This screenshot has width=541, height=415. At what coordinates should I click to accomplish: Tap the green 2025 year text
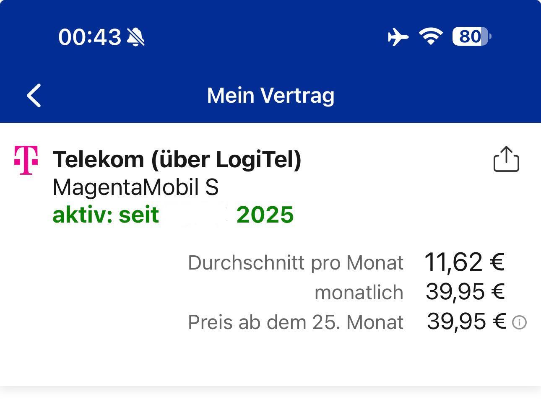[265, 215]
